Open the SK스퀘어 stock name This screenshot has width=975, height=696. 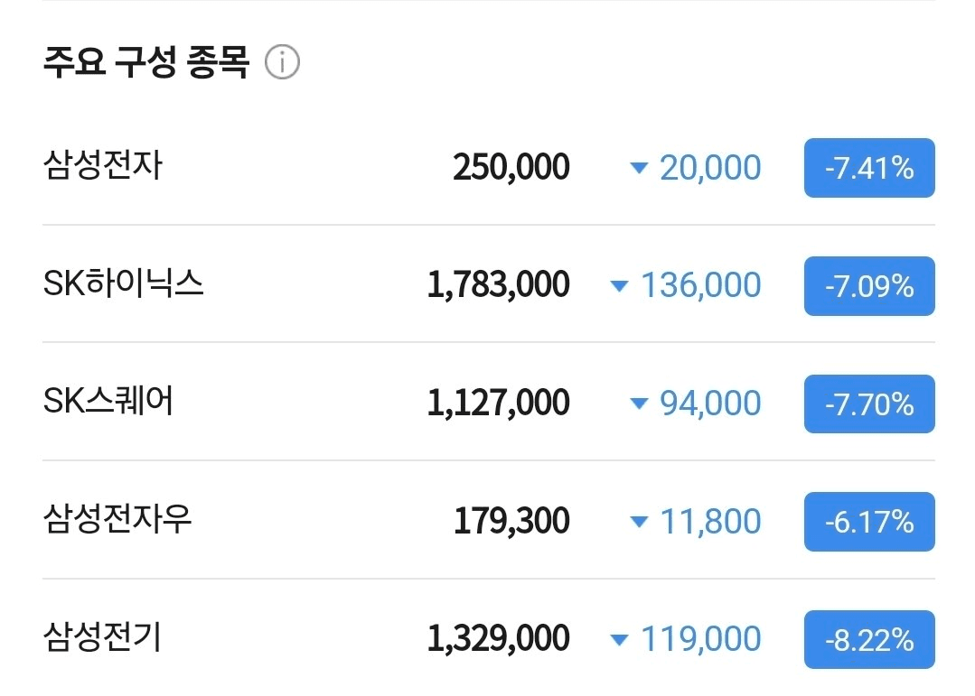click(x=108, y=401)
